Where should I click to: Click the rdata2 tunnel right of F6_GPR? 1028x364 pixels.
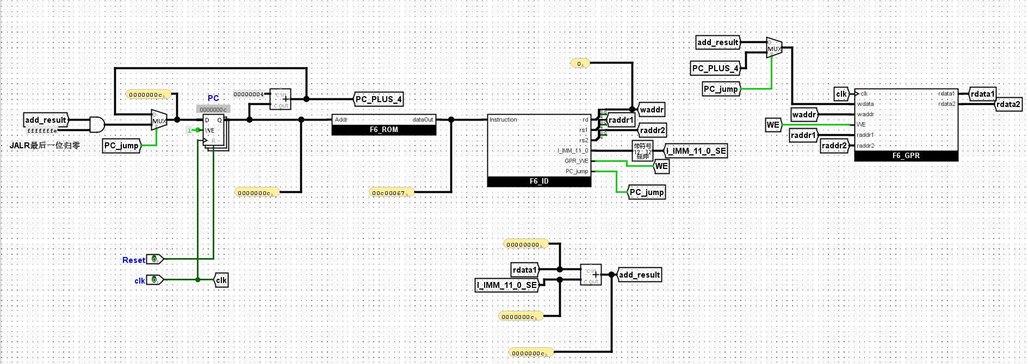[1008, 104]
